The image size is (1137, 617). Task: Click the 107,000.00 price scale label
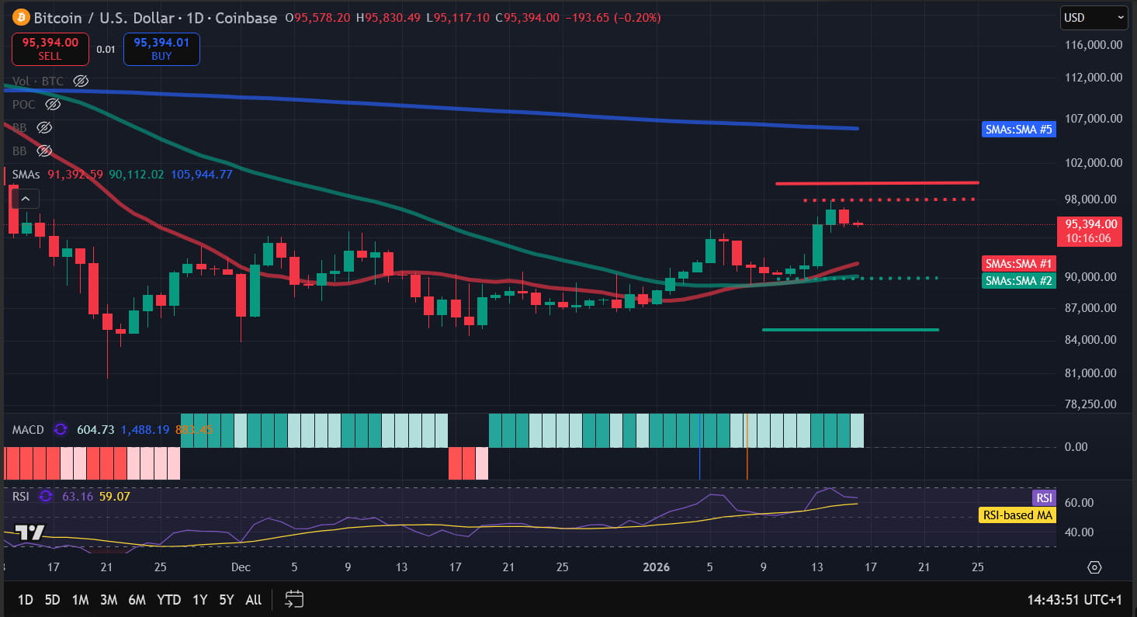1093,119
